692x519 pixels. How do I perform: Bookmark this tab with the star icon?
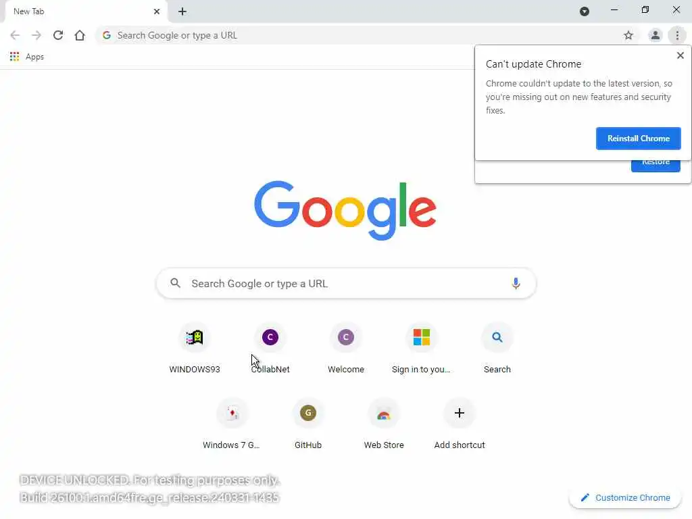click(x=628, y=35)
